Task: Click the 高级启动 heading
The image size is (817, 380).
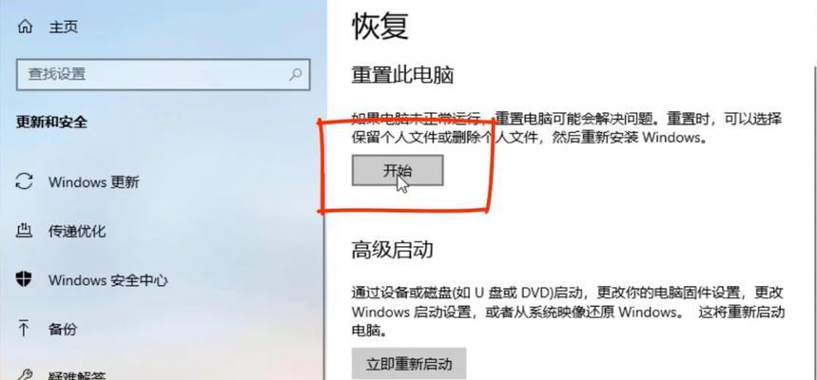Action: tap(393, 251)
